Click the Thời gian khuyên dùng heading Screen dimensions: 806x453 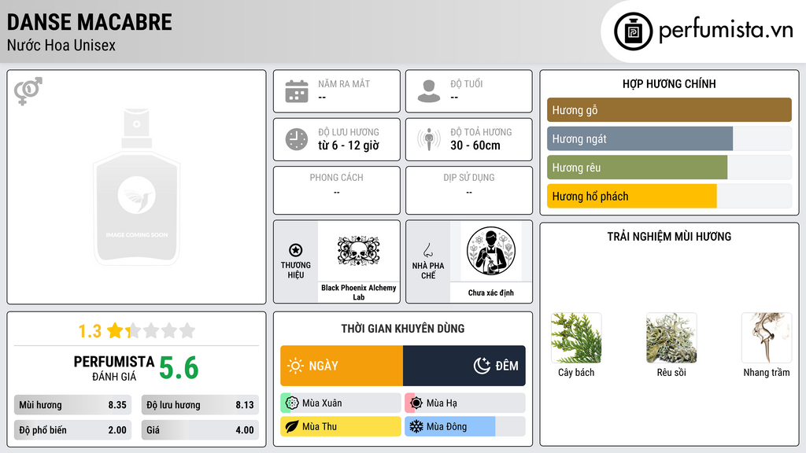[403, 329]
